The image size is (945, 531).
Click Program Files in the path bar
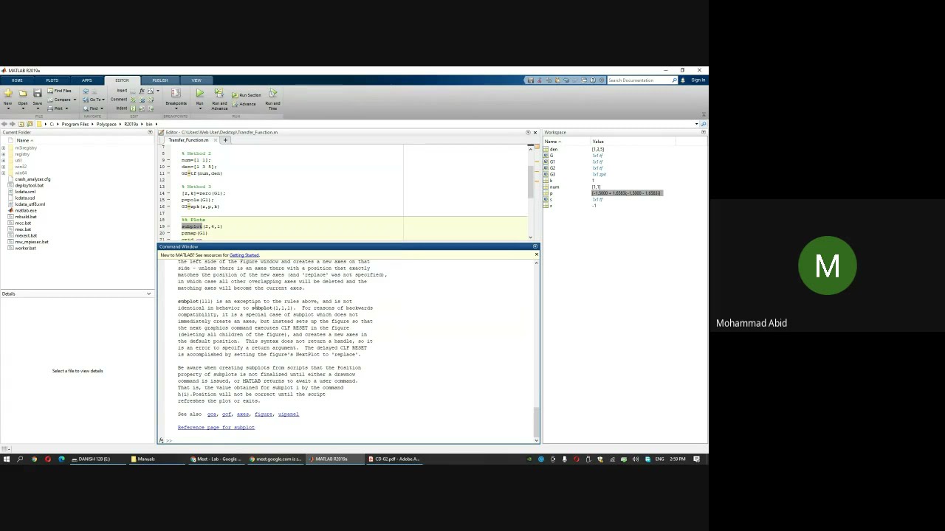point(75,124)
